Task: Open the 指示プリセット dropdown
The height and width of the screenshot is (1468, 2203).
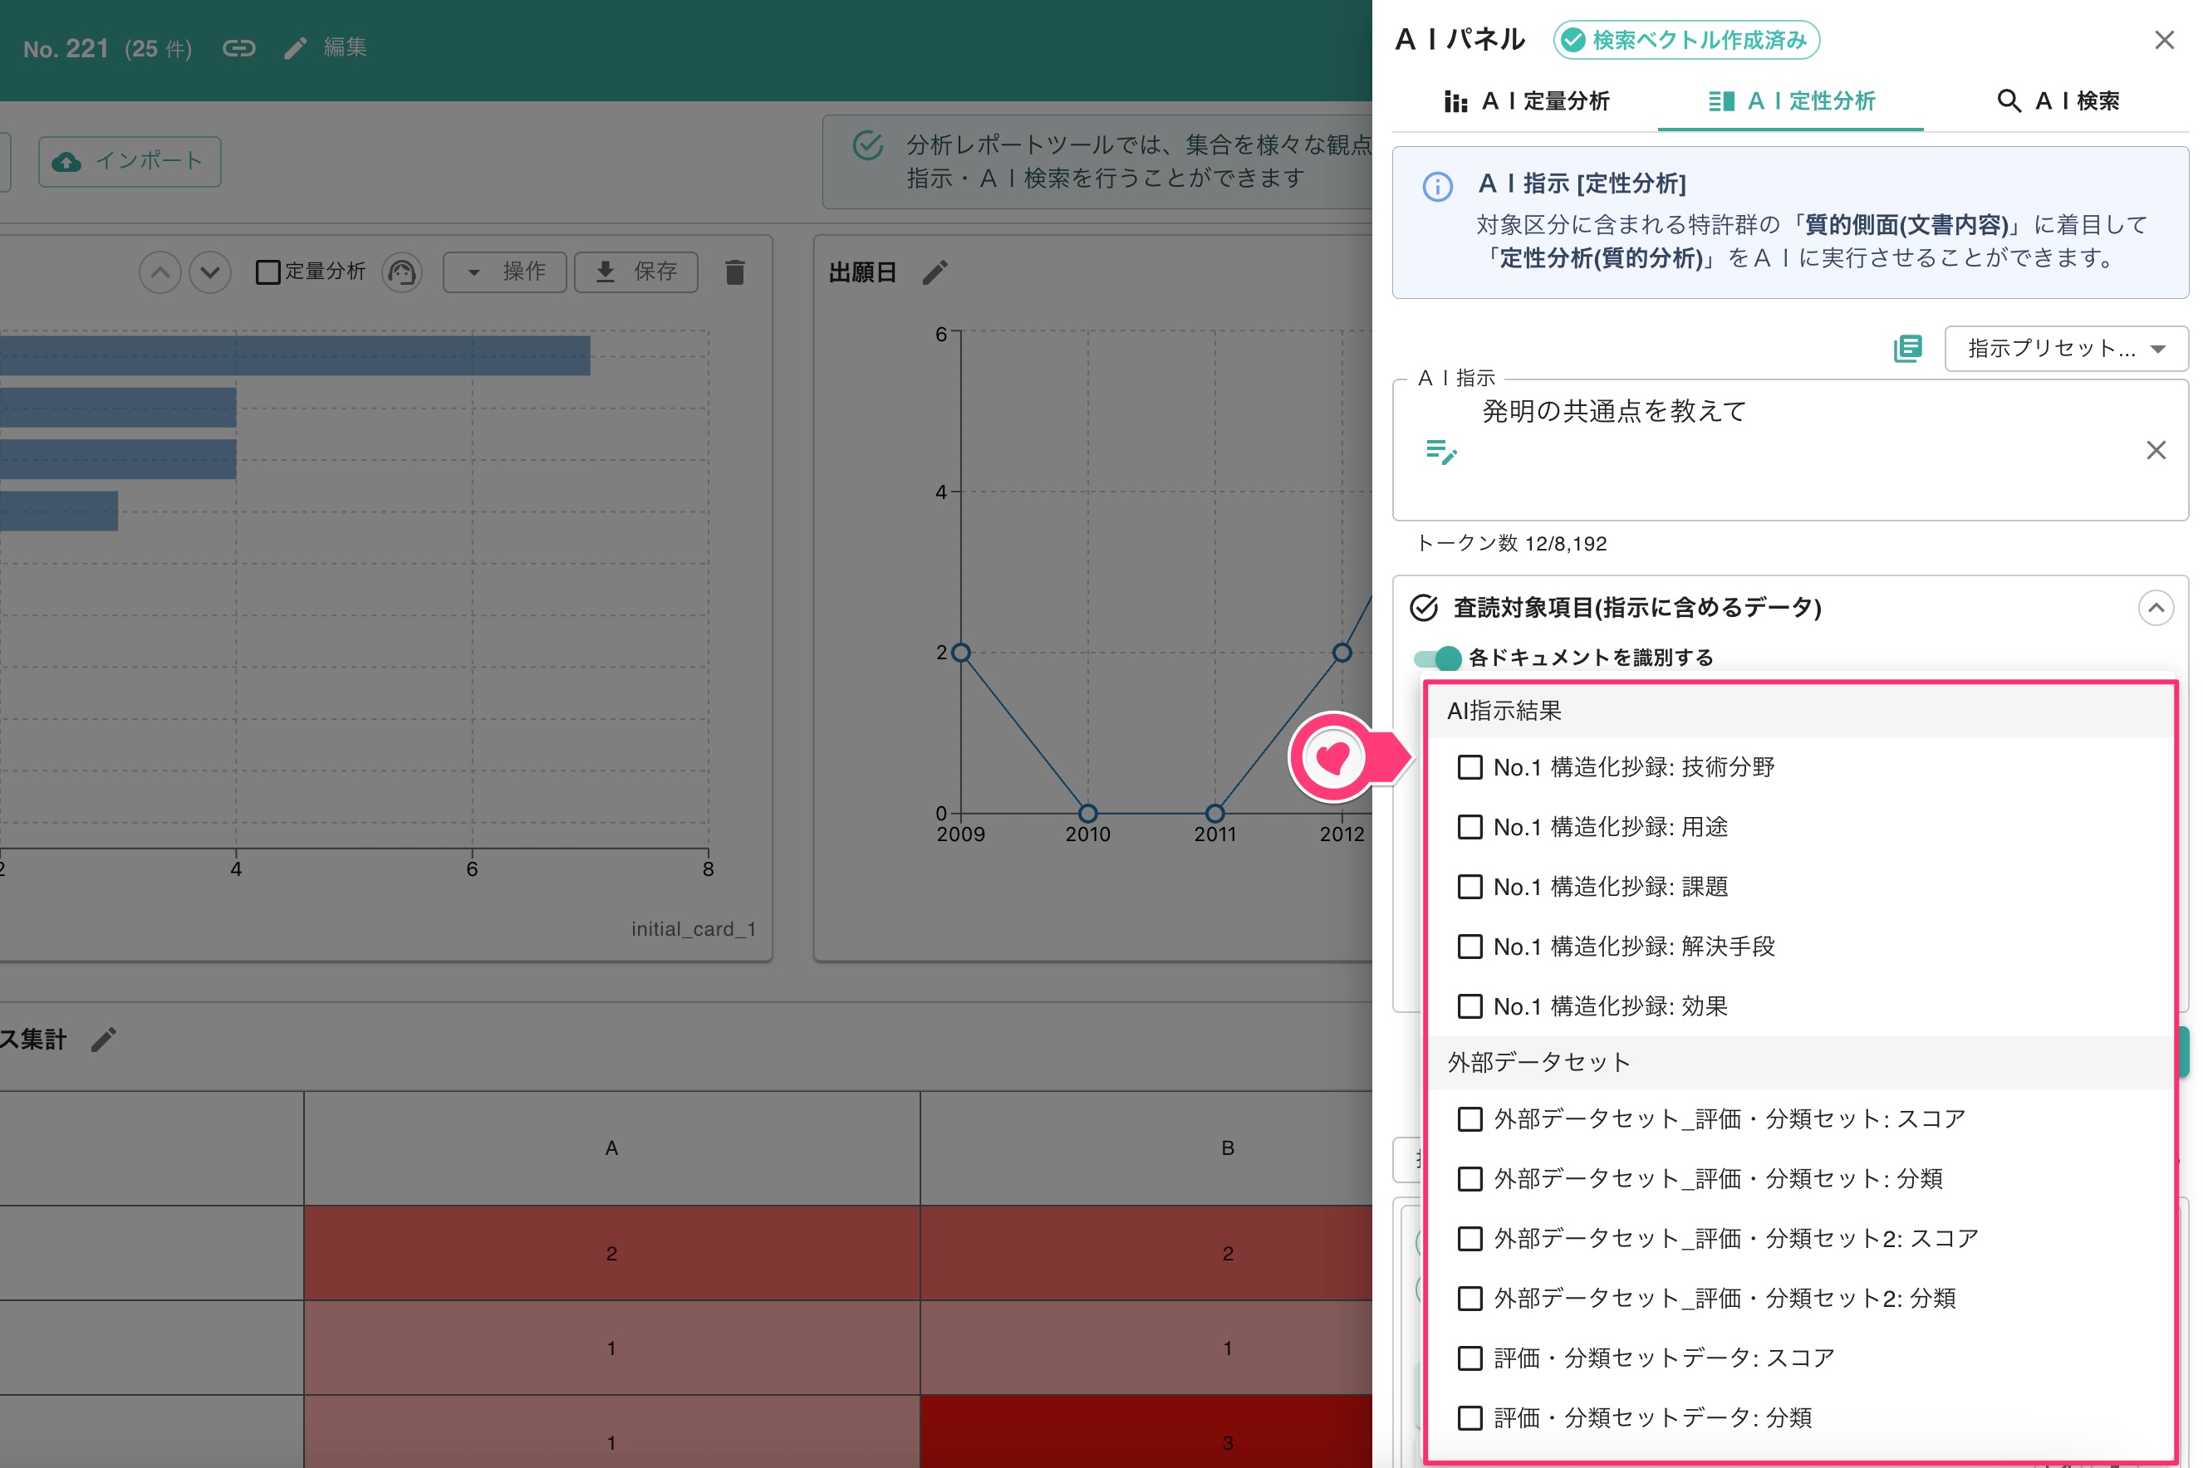Action: pyautogui.click(x=2066, y=350)
